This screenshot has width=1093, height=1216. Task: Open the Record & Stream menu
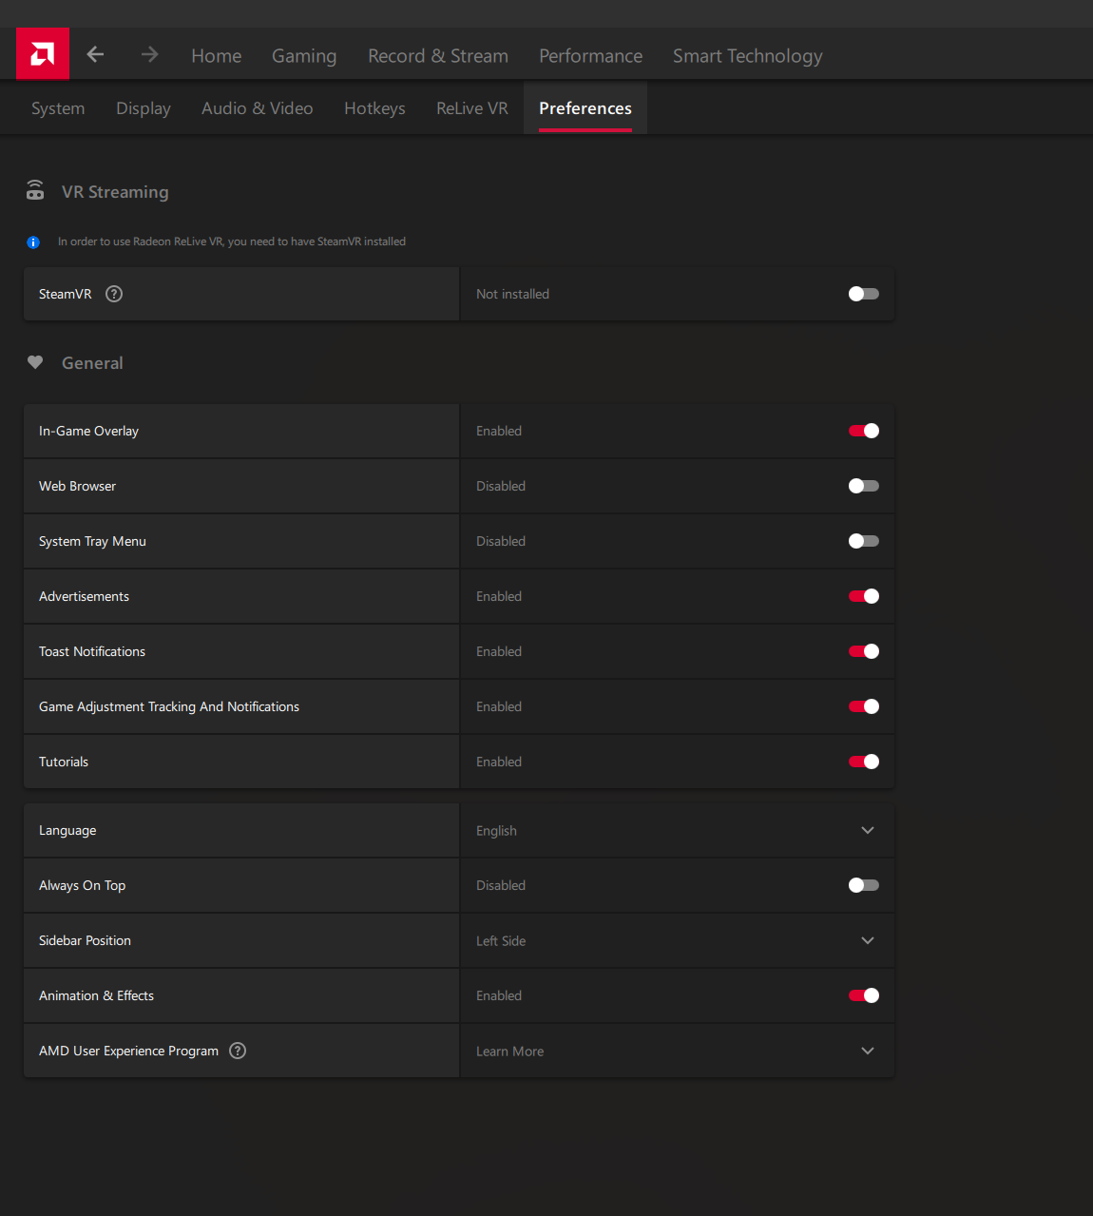coord(438,56)
